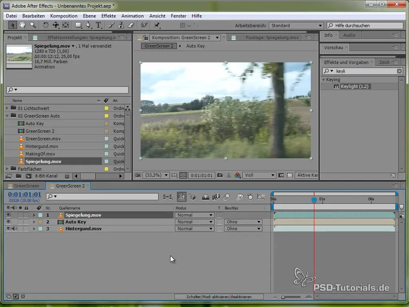
Task: Collapse the Keying effects category
Action: click(x=324, y=80)
